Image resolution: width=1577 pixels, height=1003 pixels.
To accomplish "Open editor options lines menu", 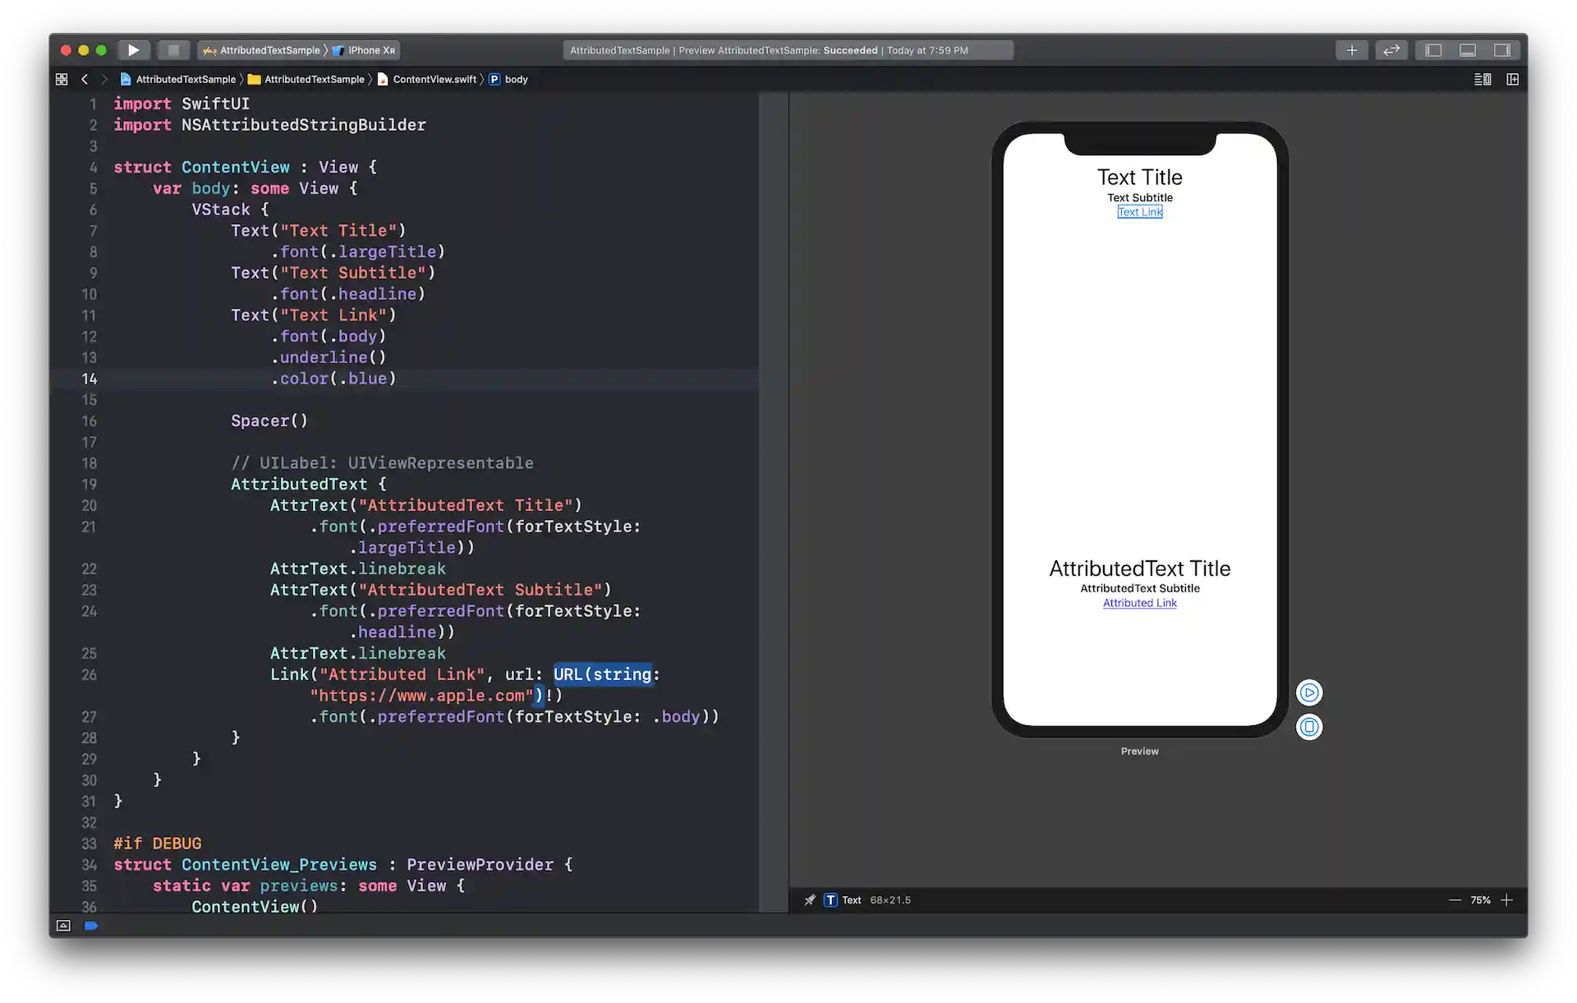I will point(1483,80).
